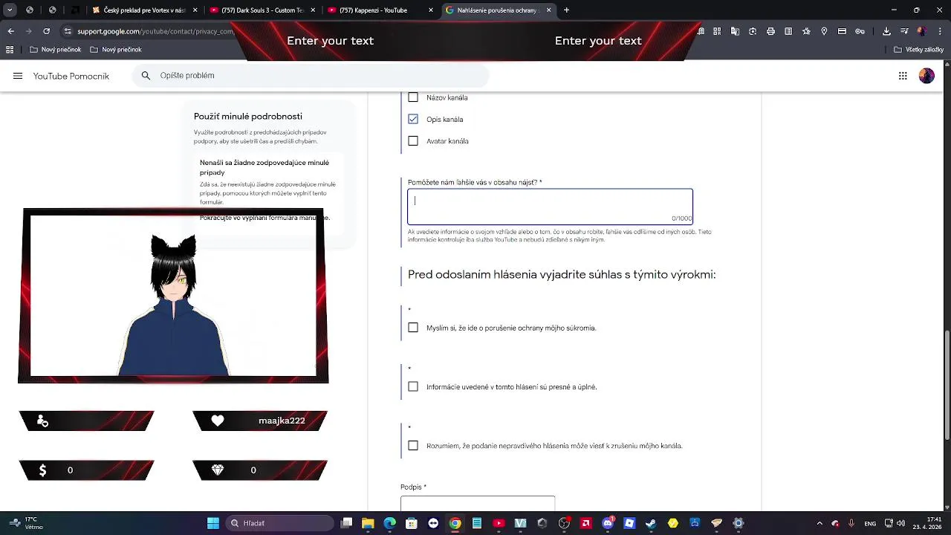Go back with the browser back arrow
This screenshot has width=951, height=535.
(x=10, y=31)
